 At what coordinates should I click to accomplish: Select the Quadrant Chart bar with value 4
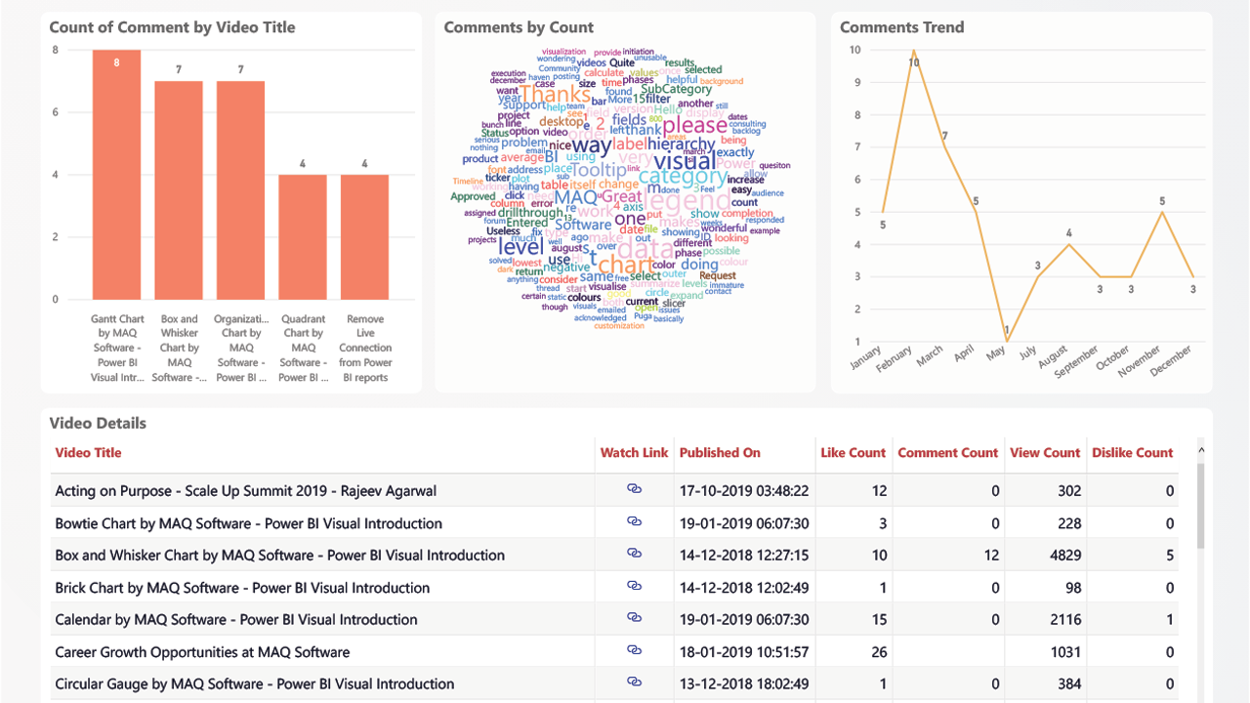[303, 237]
